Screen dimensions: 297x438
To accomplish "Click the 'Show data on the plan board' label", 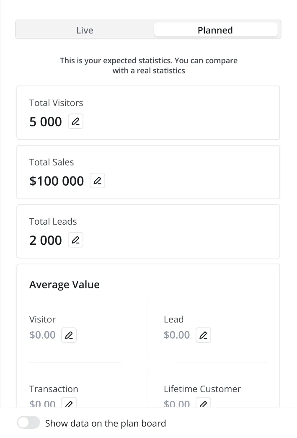I will pos(106,423).
